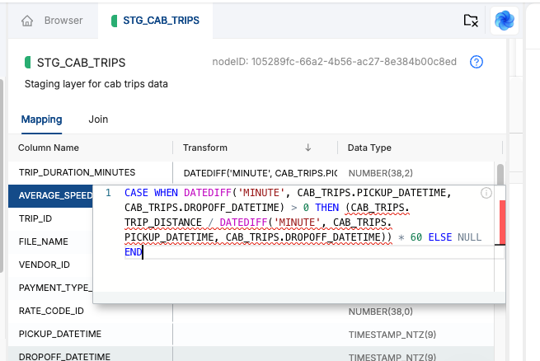The width and height of the screenshot is (540, 361).
Task: Click the close-folder icon at top right
Action: point(471,21)
